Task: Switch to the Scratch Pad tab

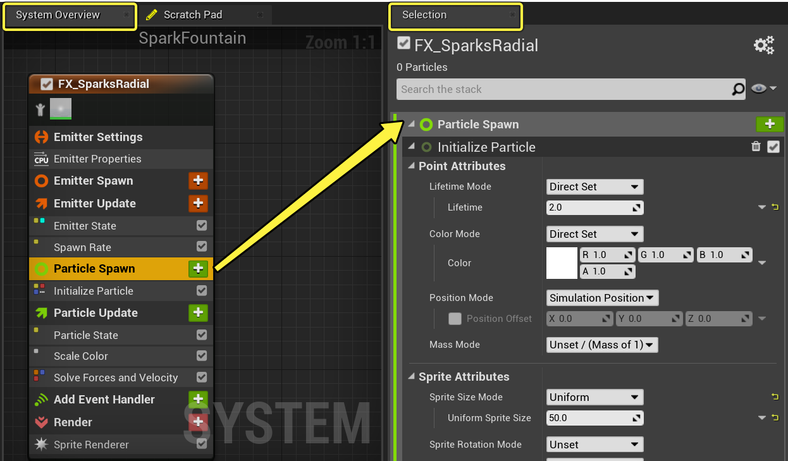Action: point(204,15)
